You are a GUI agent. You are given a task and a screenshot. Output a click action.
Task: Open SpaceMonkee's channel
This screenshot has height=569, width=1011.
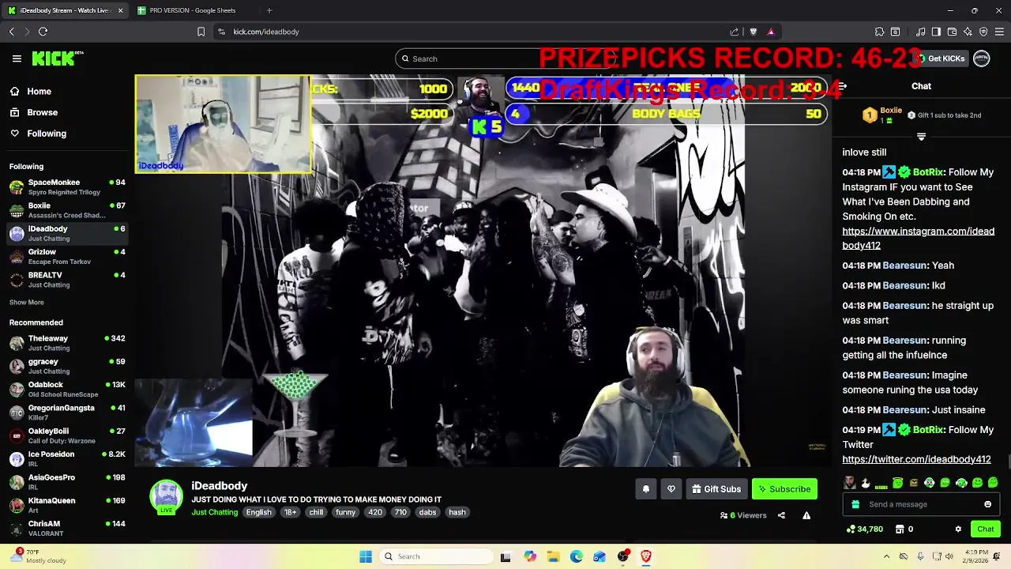point(67,187)
